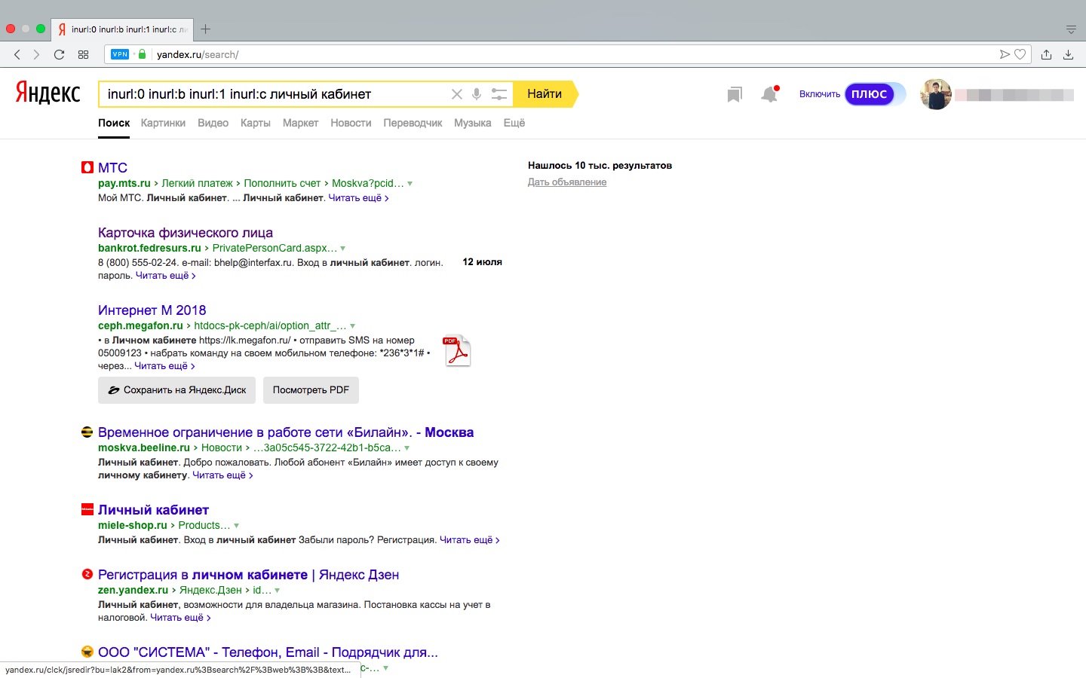Click Дать объявление link
1086x678 pixels.
point(567,182)
